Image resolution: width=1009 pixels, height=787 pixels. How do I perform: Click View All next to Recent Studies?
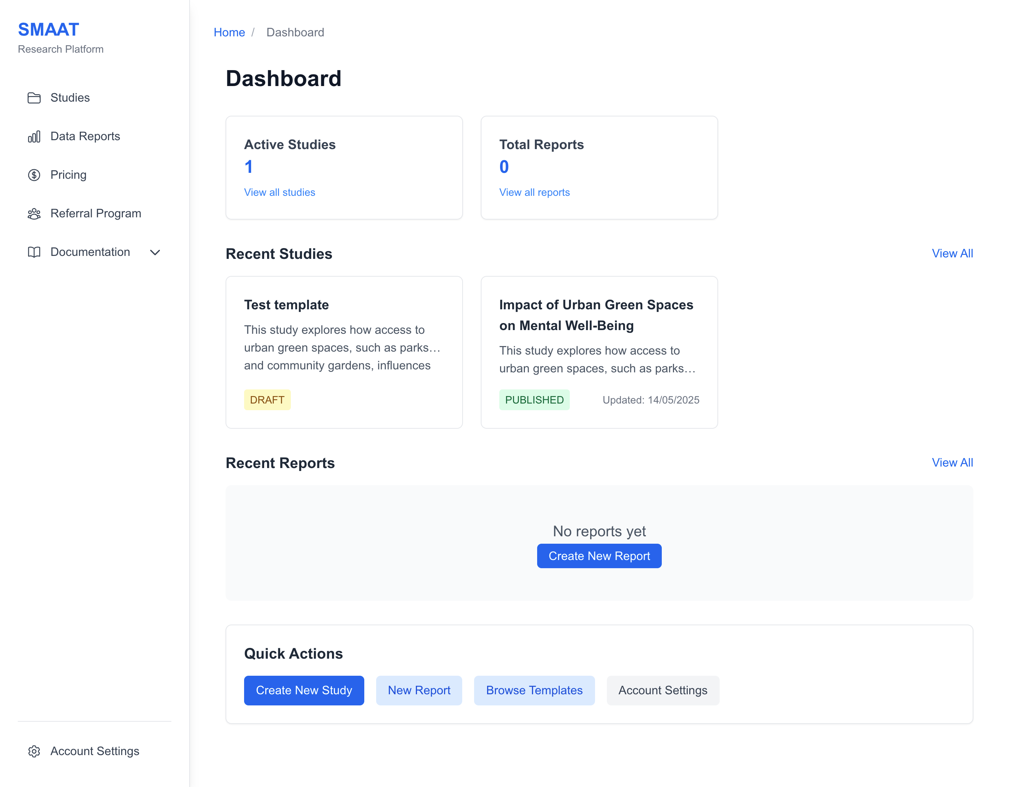pyautogui.click(x=953, y=253)
